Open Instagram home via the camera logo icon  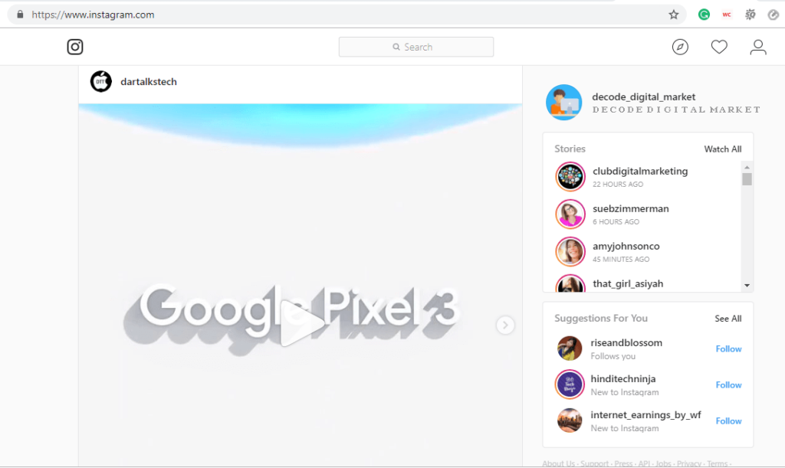point(74,47)
